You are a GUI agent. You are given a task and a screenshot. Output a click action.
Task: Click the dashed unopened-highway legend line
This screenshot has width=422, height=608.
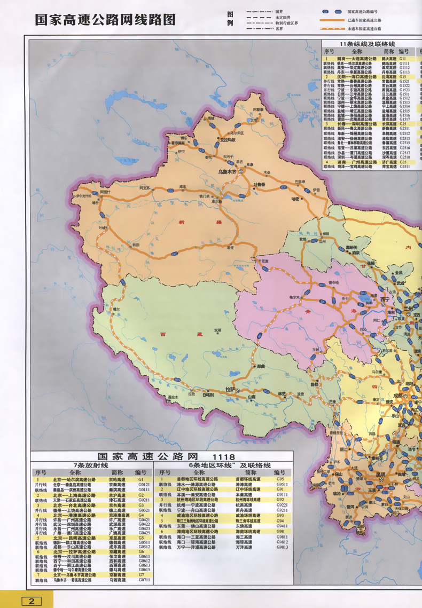click(332, 29)
